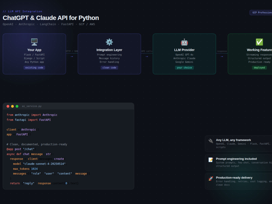Click the deployed tag
This screenshot has width=272, height=204.
click(x=259, y=68)
